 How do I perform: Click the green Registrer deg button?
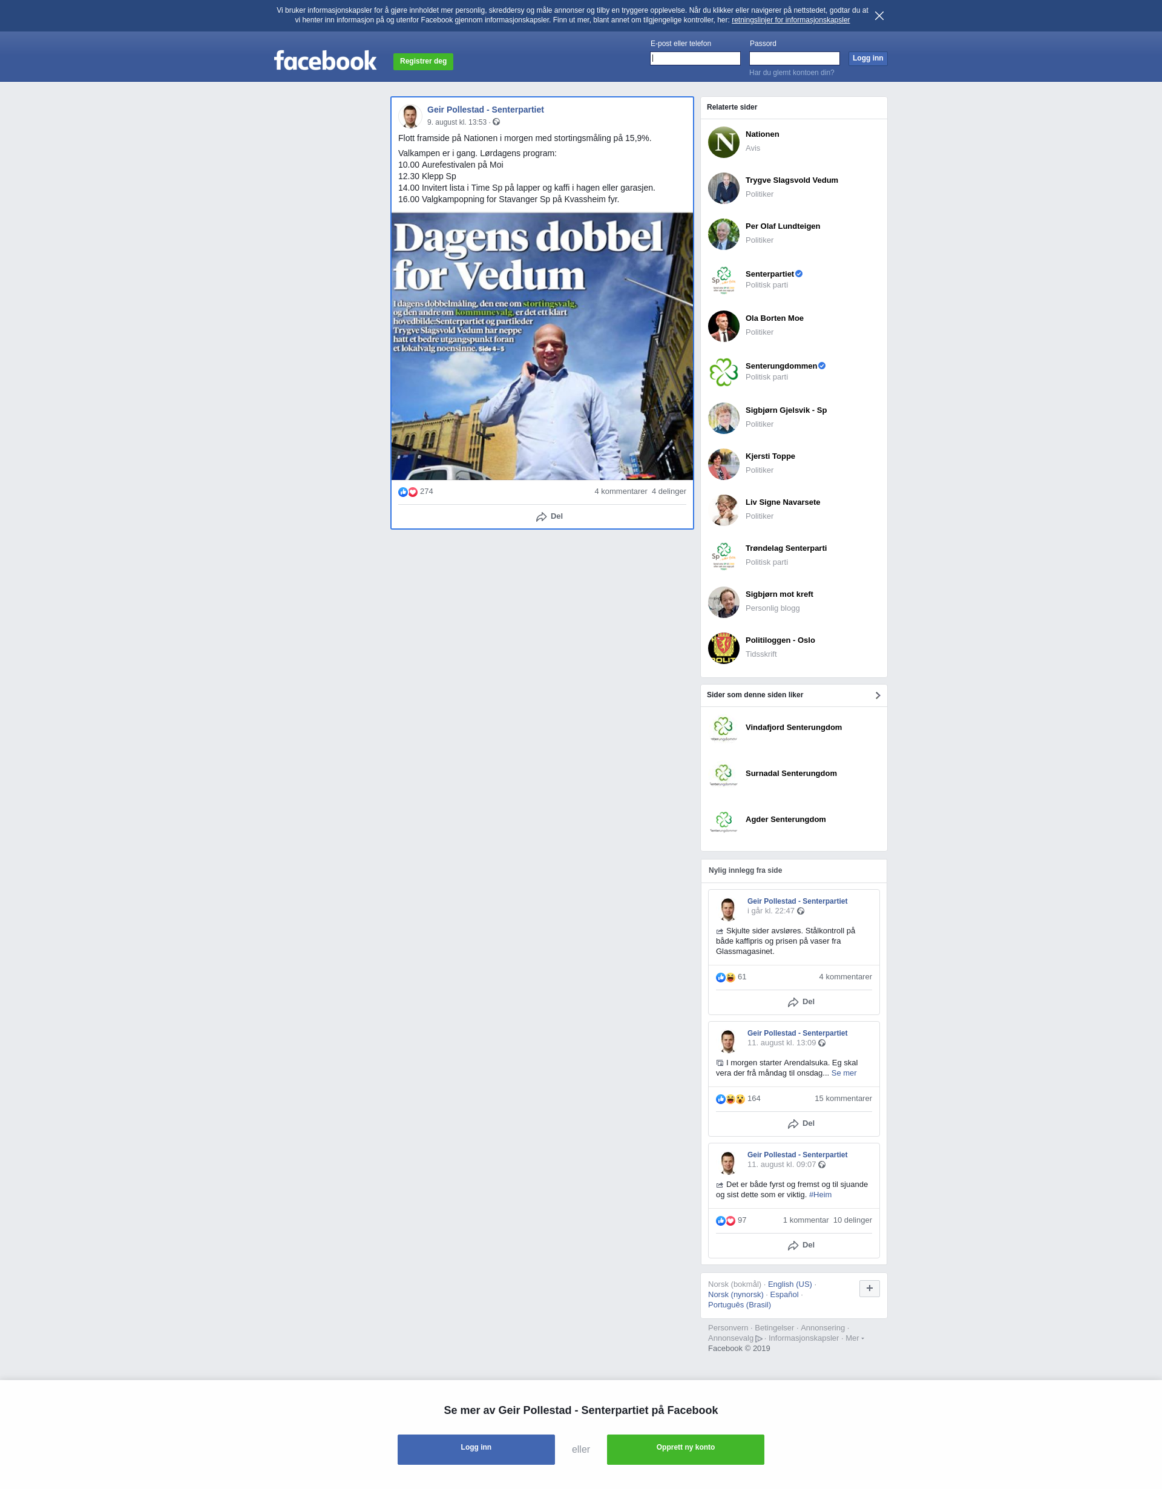pos(423,61)
